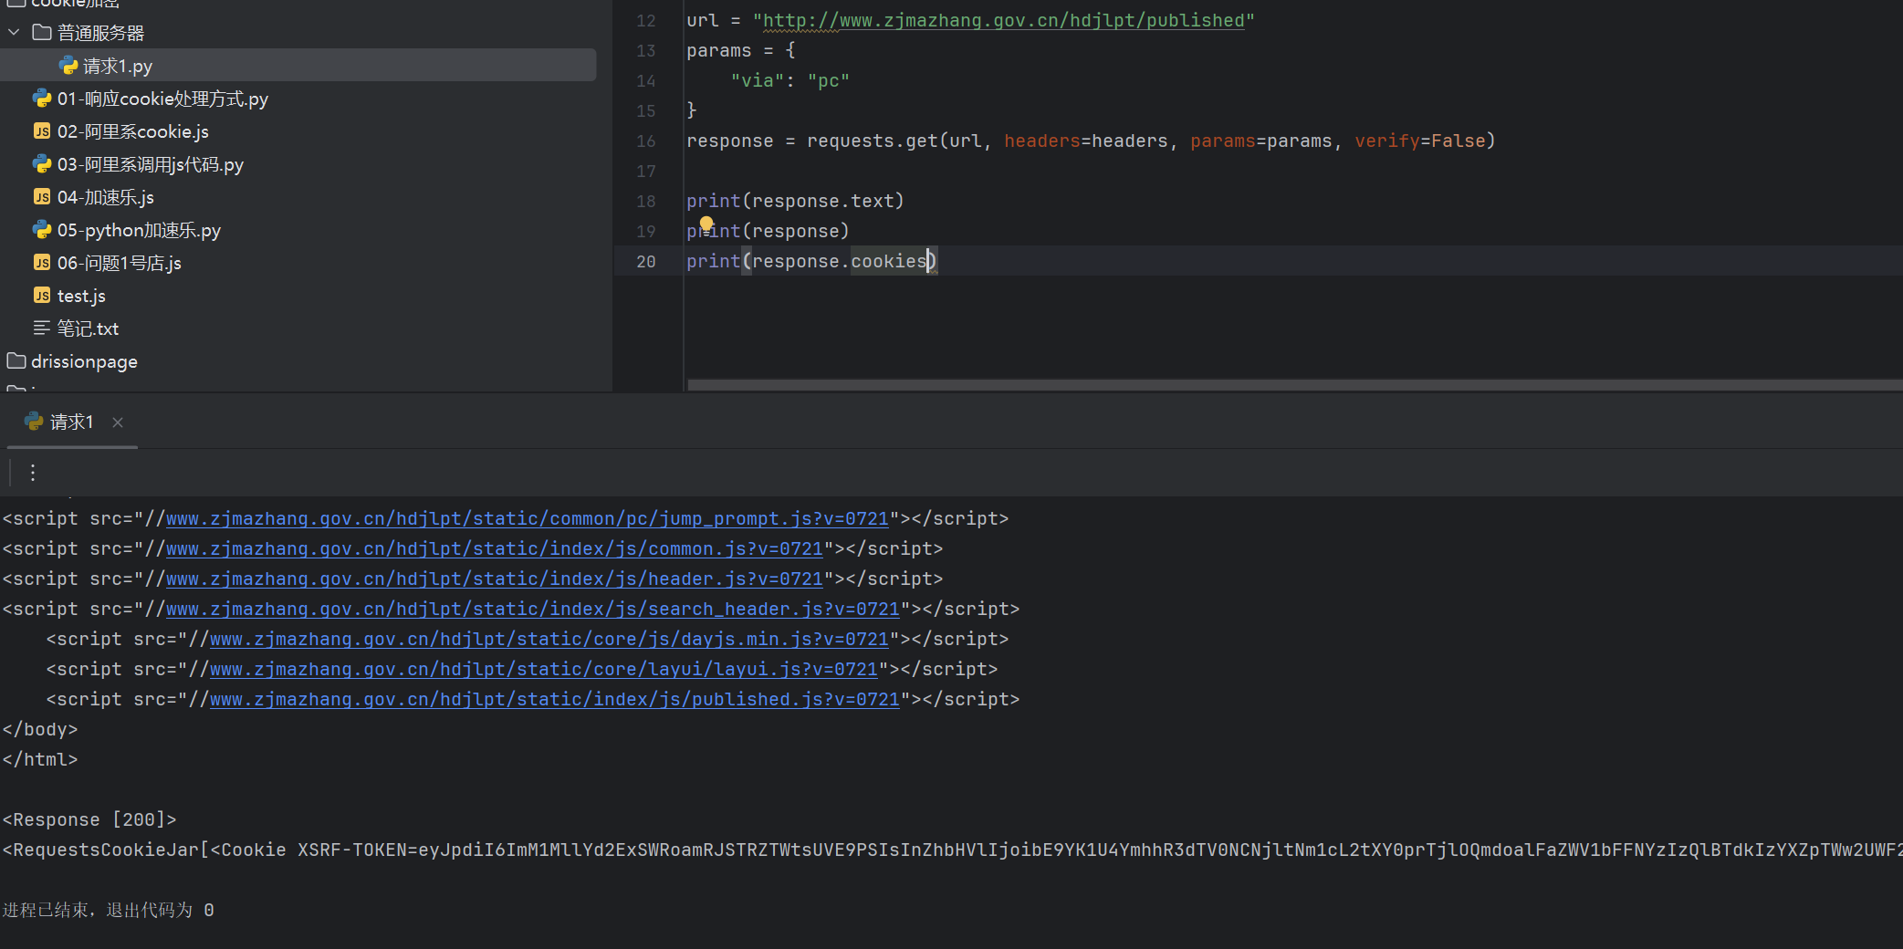
Task: Click the URL string on line 12
Action: pyautogui.click(x=1003, y=20)
